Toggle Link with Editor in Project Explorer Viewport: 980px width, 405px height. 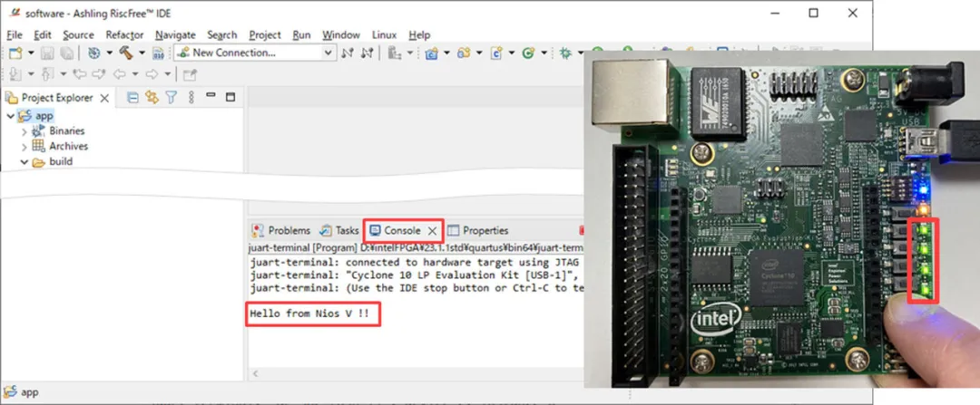click(x=152, y=97)
